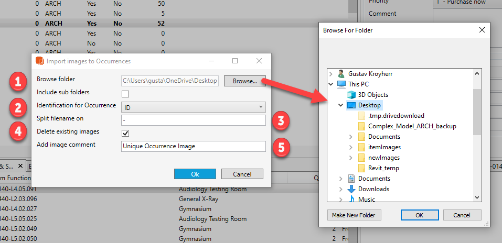Open Identification for Occurrence dropdown
The width and height of the screenshot is (502, 243).
pos(193,107)
